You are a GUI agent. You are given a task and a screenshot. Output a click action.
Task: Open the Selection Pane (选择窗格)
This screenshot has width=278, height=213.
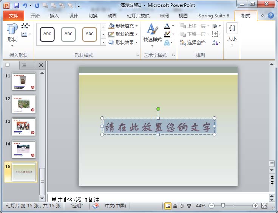[193, 43]
